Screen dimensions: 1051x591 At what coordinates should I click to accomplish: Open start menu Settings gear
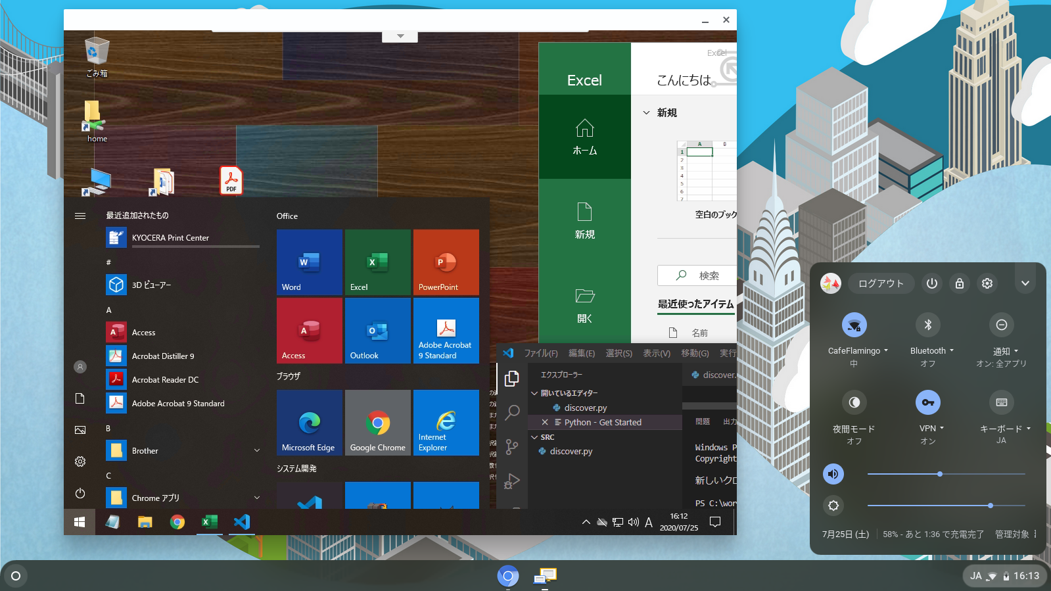[x=80, y=461]
